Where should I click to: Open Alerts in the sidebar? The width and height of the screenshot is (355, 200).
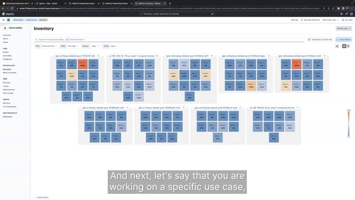click(5, 38)
